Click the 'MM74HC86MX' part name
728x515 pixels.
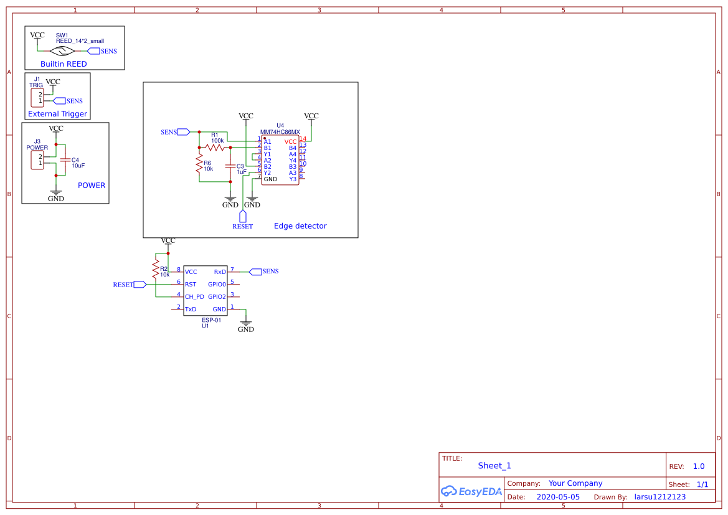point(280,132)
